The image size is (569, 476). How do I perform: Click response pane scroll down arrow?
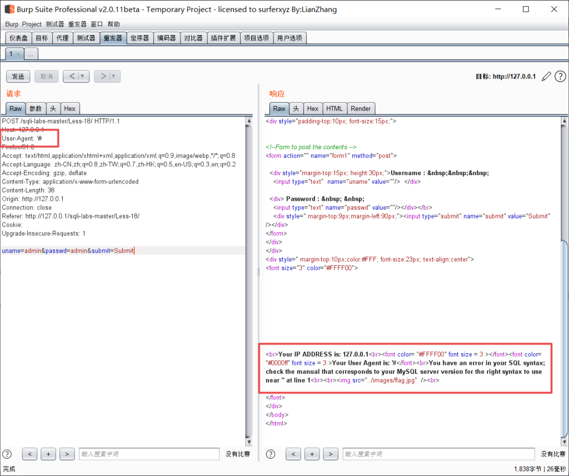[x=565, y=442]
